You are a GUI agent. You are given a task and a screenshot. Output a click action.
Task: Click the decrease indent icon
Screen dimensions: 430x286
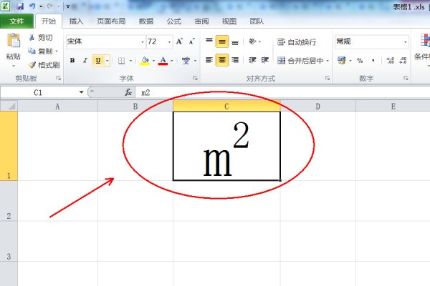(x=252, y=60)
